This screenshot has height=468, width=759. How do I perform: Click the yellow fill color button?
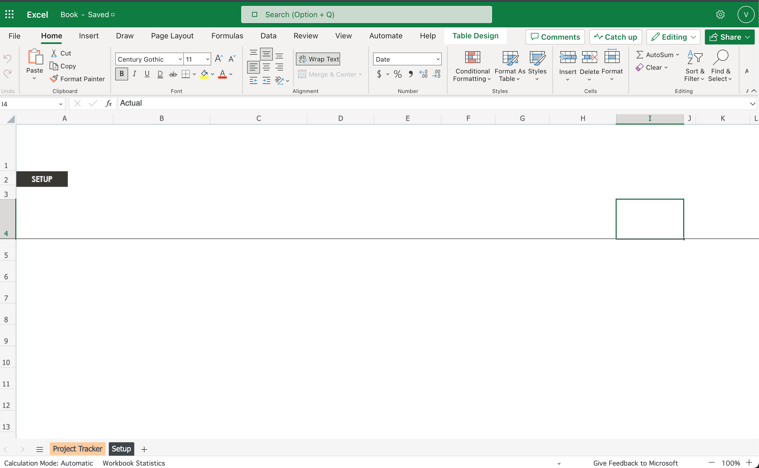point(204,74)
